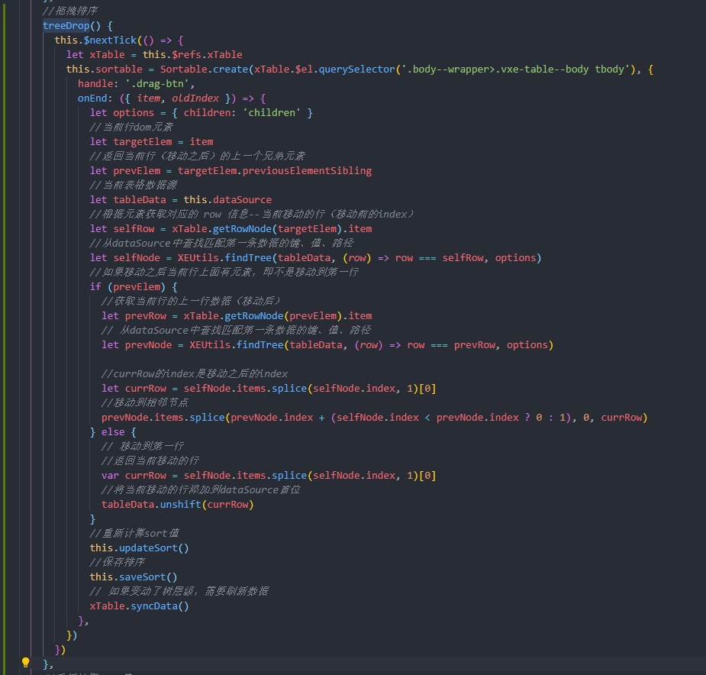
Task: Click the '.drag-btn' handle string
Action: (x=157, y=84)
